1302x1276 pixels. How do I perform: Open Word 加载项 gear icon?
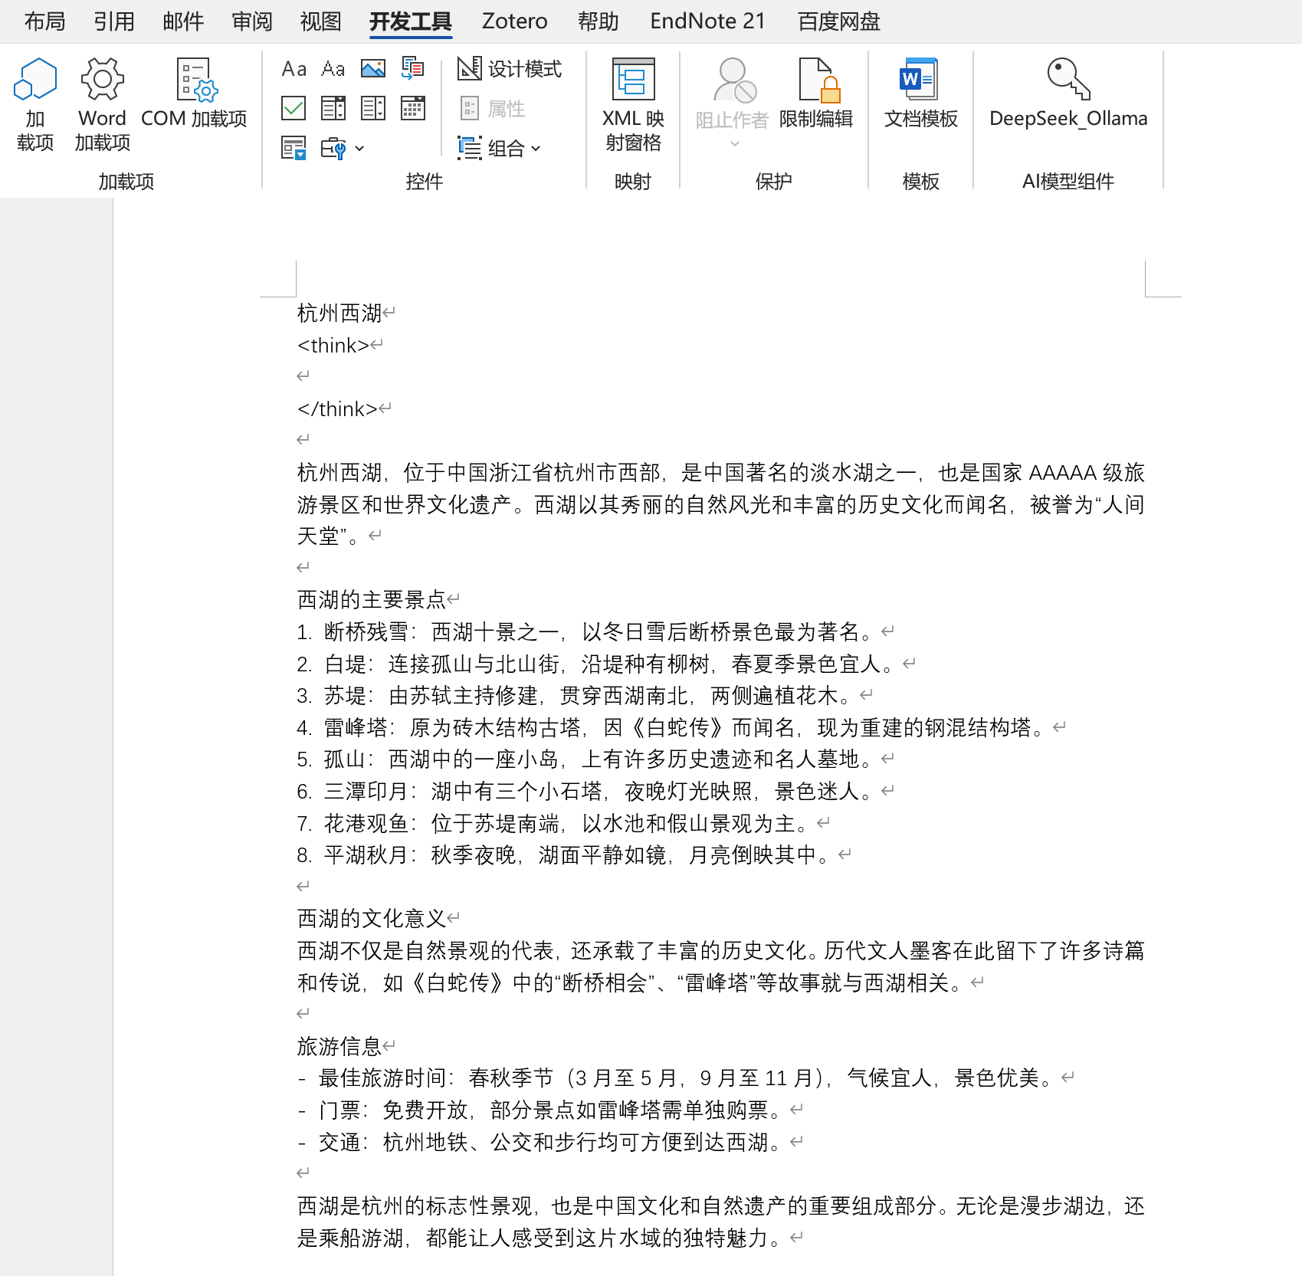(x=102, y=104)
